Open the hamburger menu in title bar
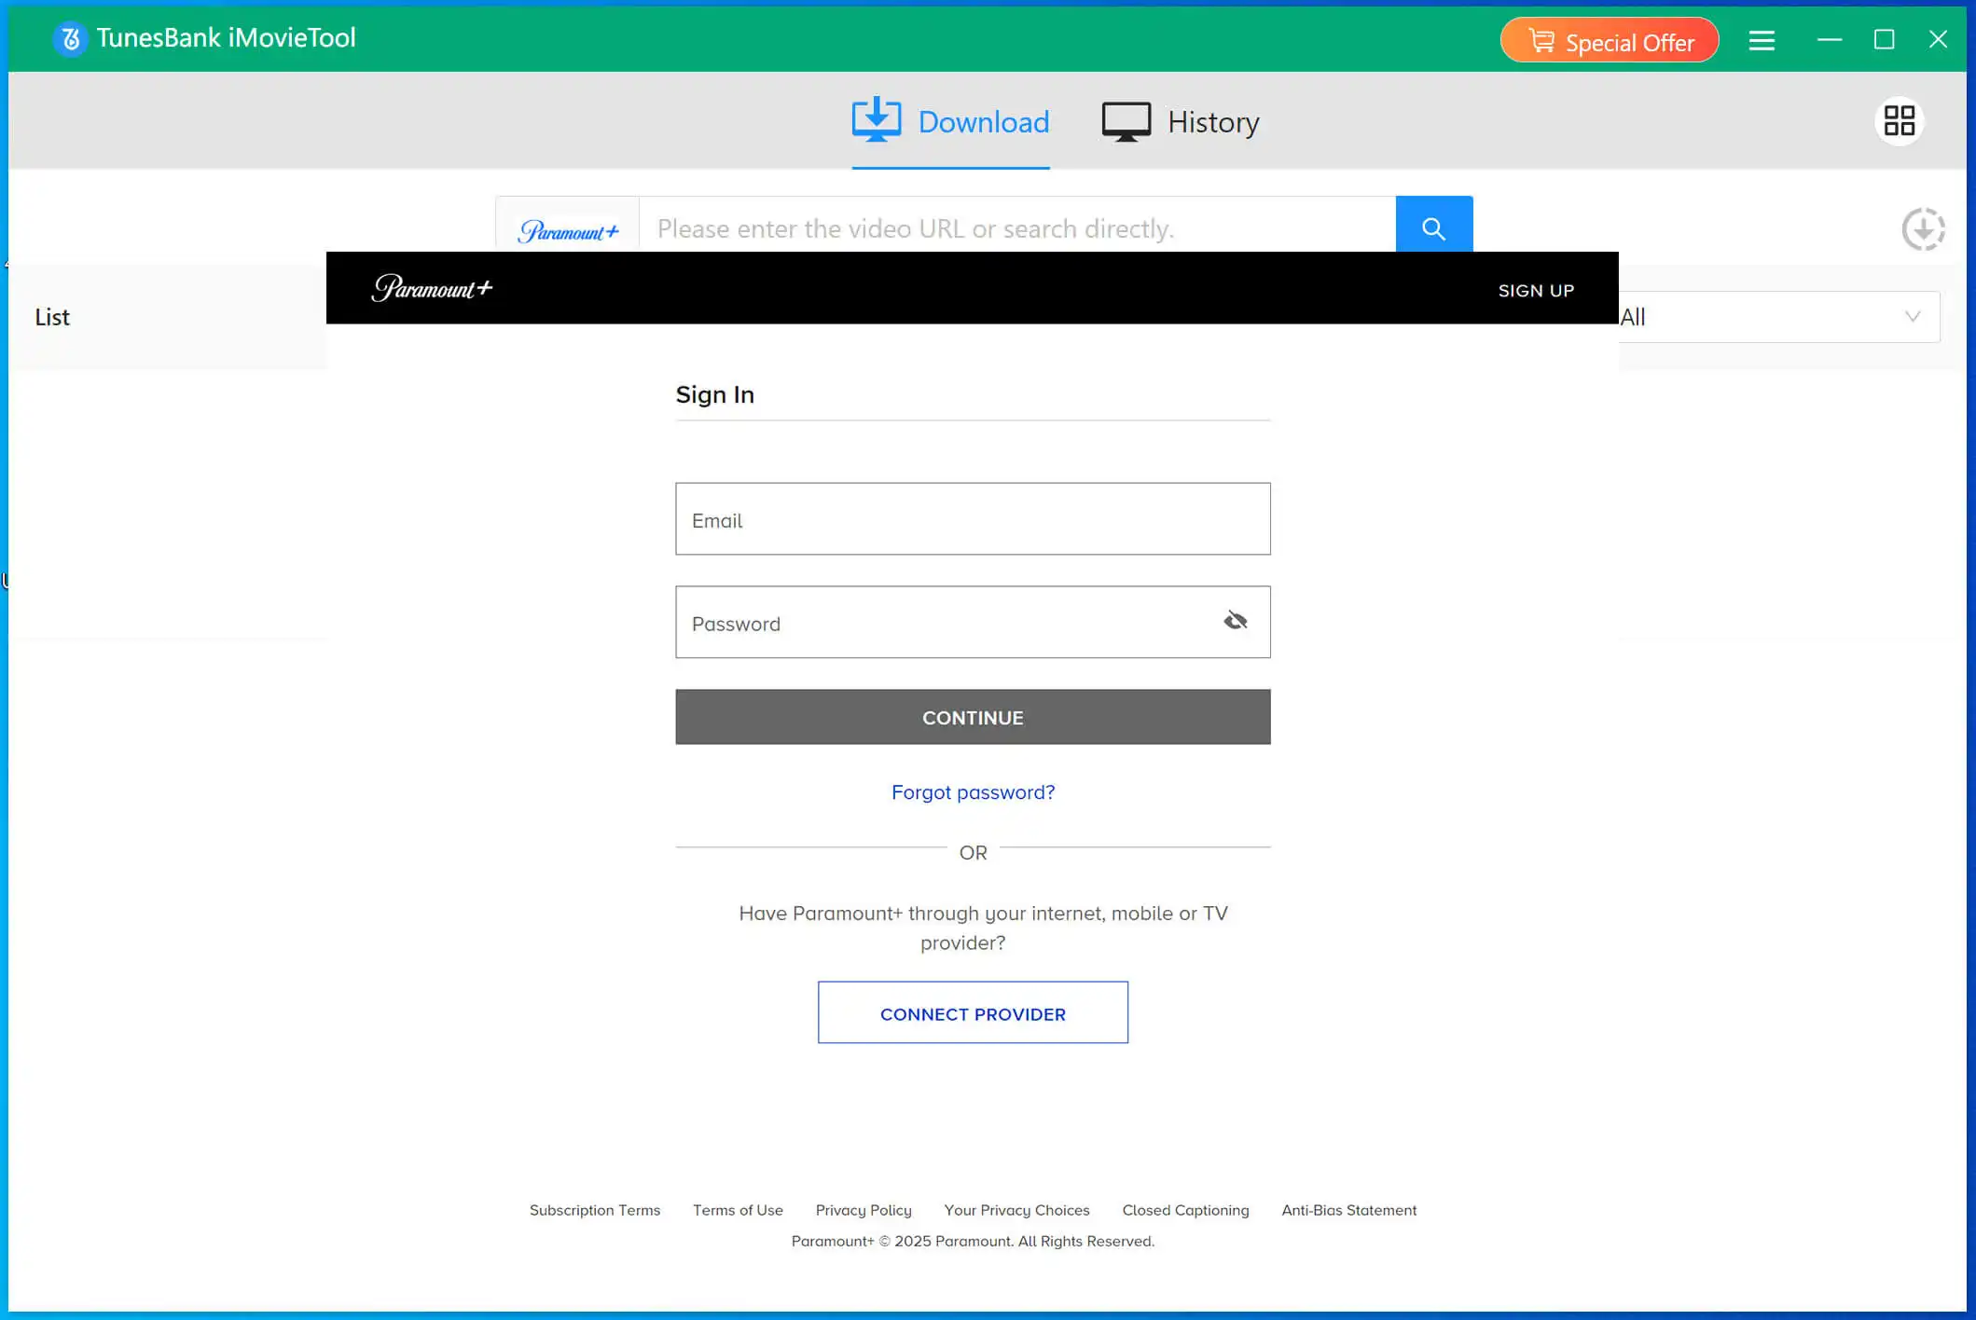This screenshot has height=1320, width=1976. pyautogui.click(x=1762, y=40)
